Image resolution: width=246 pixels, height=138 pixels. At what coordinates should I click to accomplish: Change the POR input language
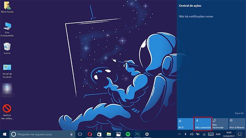(218, 134)
